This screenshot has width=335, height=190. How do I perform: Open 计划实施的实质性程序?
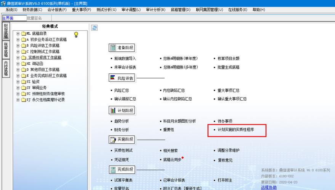(236, 130)
